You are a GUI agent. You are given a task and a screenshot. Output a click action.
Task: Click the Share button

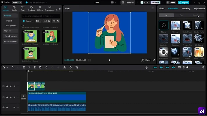(171, 3)
